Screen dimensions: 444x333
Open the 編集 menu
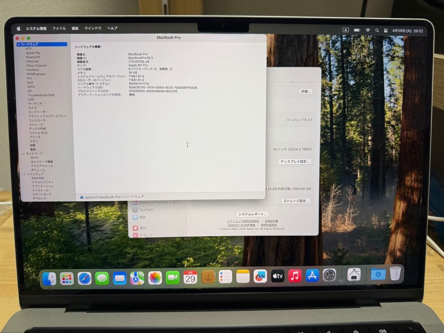[x=75, y=28]
